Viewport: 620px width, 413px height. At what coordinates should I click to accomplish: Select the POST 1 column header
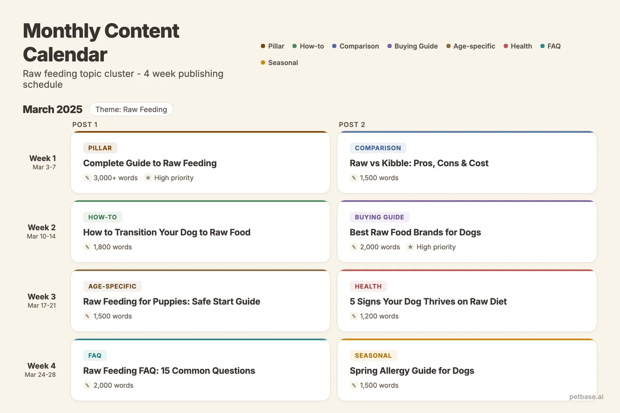pos(85,124)
